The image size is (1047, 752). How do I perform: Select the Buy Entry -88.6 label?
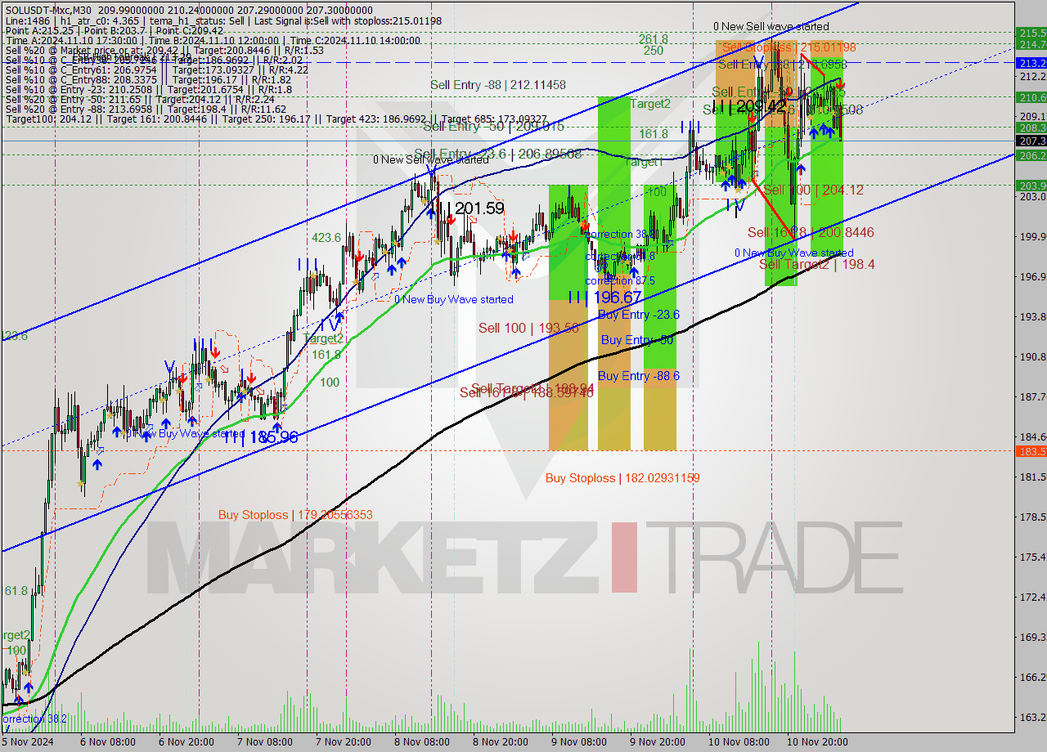(639, 375)
